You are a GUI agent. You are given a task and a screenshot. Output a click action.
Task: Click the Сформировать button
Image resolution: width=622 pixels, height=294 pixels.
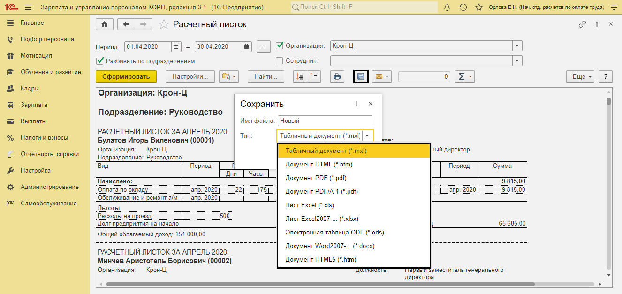coord(126,76)
